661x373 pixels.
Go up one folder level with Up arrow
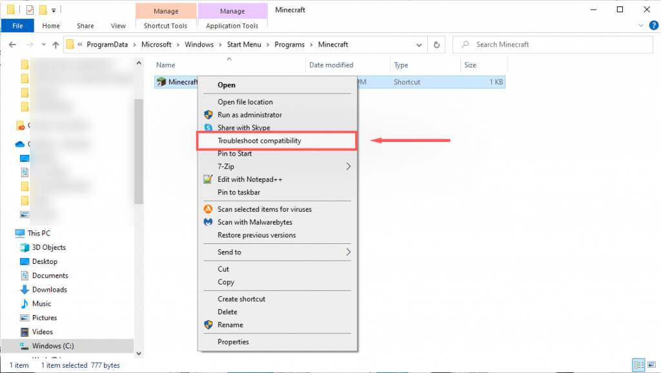(56, 45)
